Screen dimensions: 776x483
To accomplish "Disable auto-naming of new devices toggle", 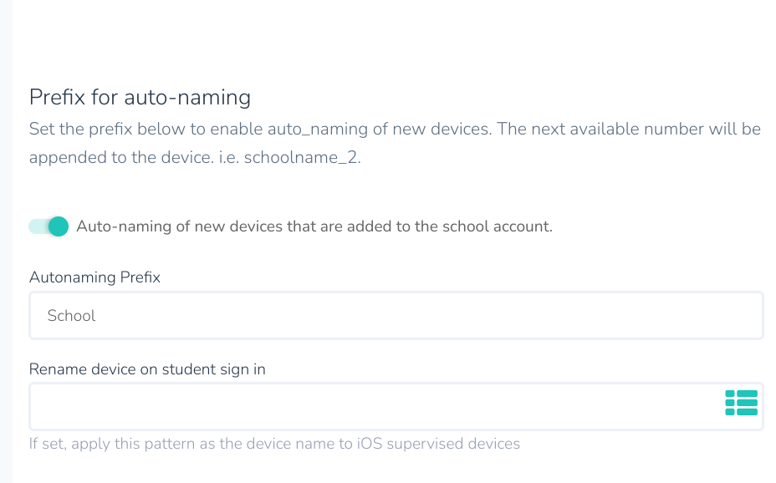I will pos(48,226).
